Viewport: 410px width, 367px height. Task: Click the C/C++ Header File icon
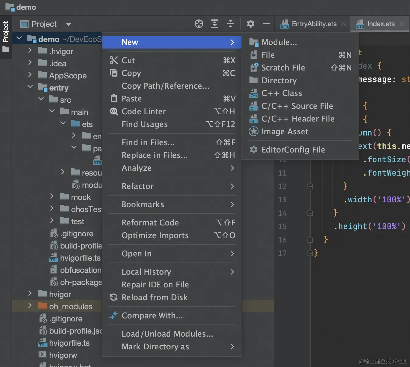tap(254, 118)
